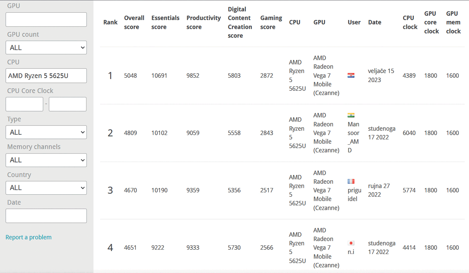469x273 pixels.
Task: Focus the GPU filter text field
Action: coord(46,19)
